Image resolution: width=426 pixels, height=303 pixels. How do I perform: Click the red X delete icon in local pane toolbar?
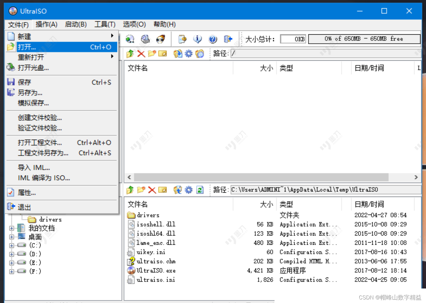(152, 190)
